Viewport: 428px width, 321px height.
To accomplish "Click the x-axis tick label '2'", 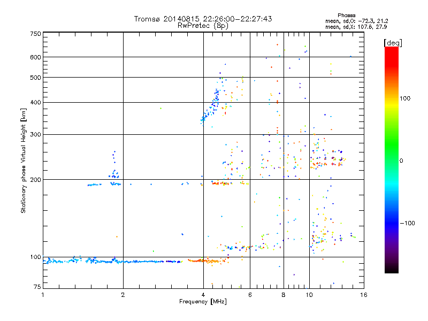I will point(123,295).
